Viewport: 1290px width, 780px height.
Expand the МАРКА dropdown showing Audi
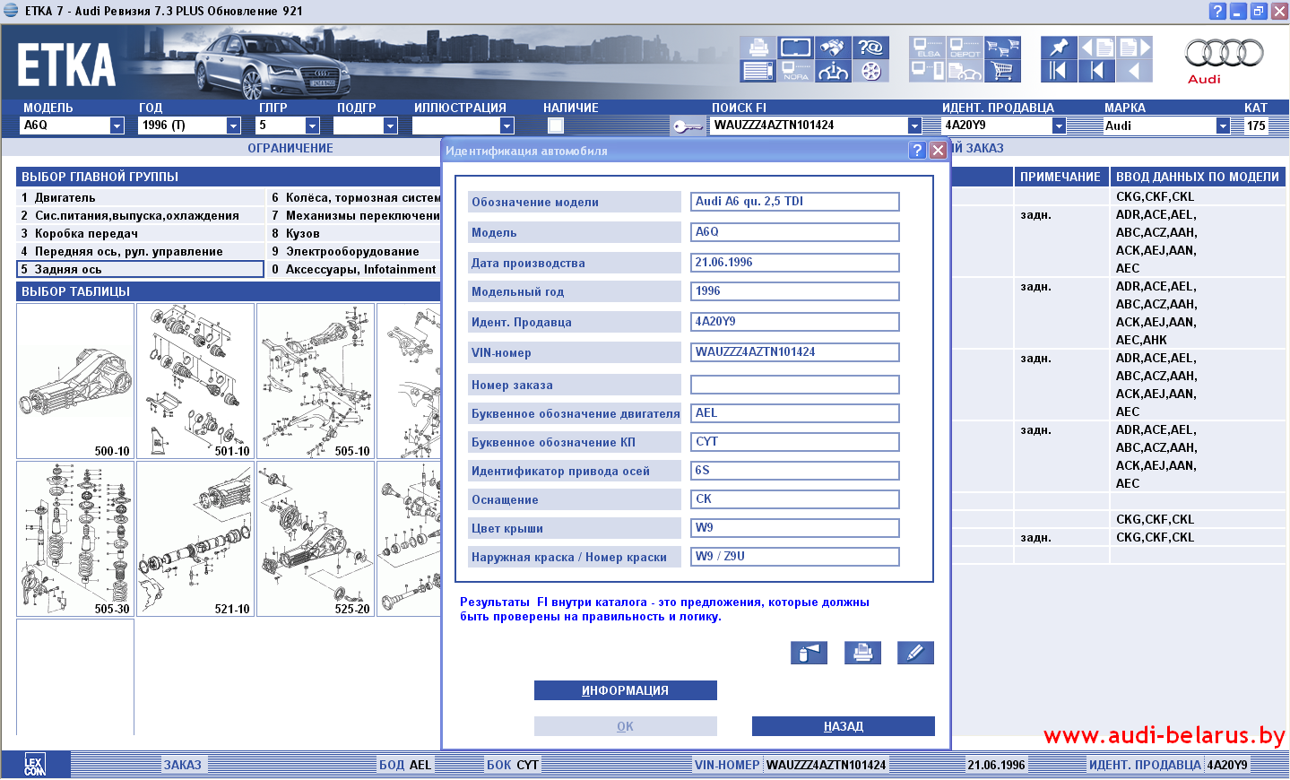point(1223,126)
